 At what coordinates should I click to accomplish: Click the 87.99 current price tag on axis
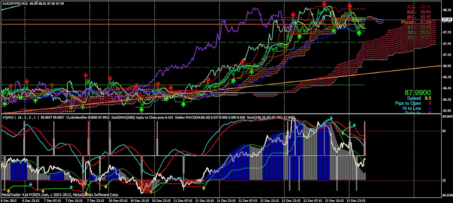[x=447, y=19]
